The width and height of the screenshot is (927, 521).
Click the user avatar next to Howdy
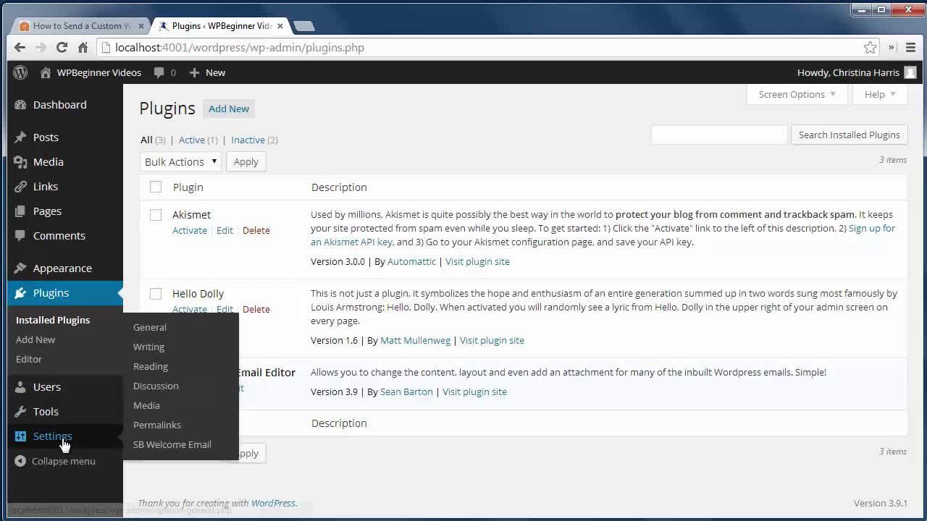pos(910,72)
